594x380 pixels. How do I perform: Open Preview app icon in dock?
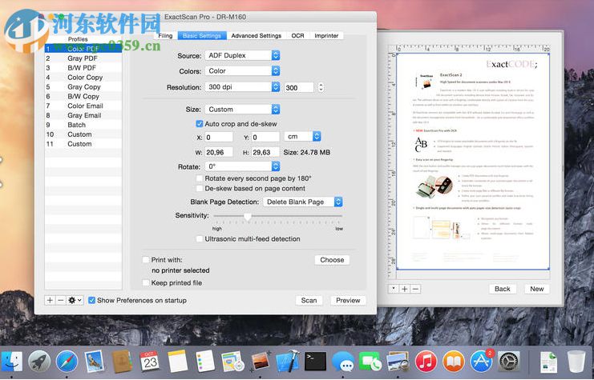coord(398,361)
